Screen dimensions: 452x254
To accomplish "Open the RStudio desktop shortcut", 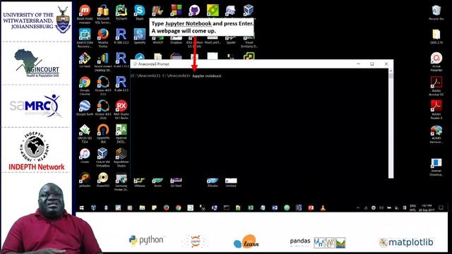I will pos(213,182).
